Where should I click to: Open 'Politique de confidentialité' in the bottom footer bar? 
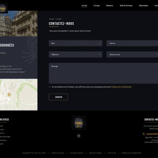(x=131, y=153)
